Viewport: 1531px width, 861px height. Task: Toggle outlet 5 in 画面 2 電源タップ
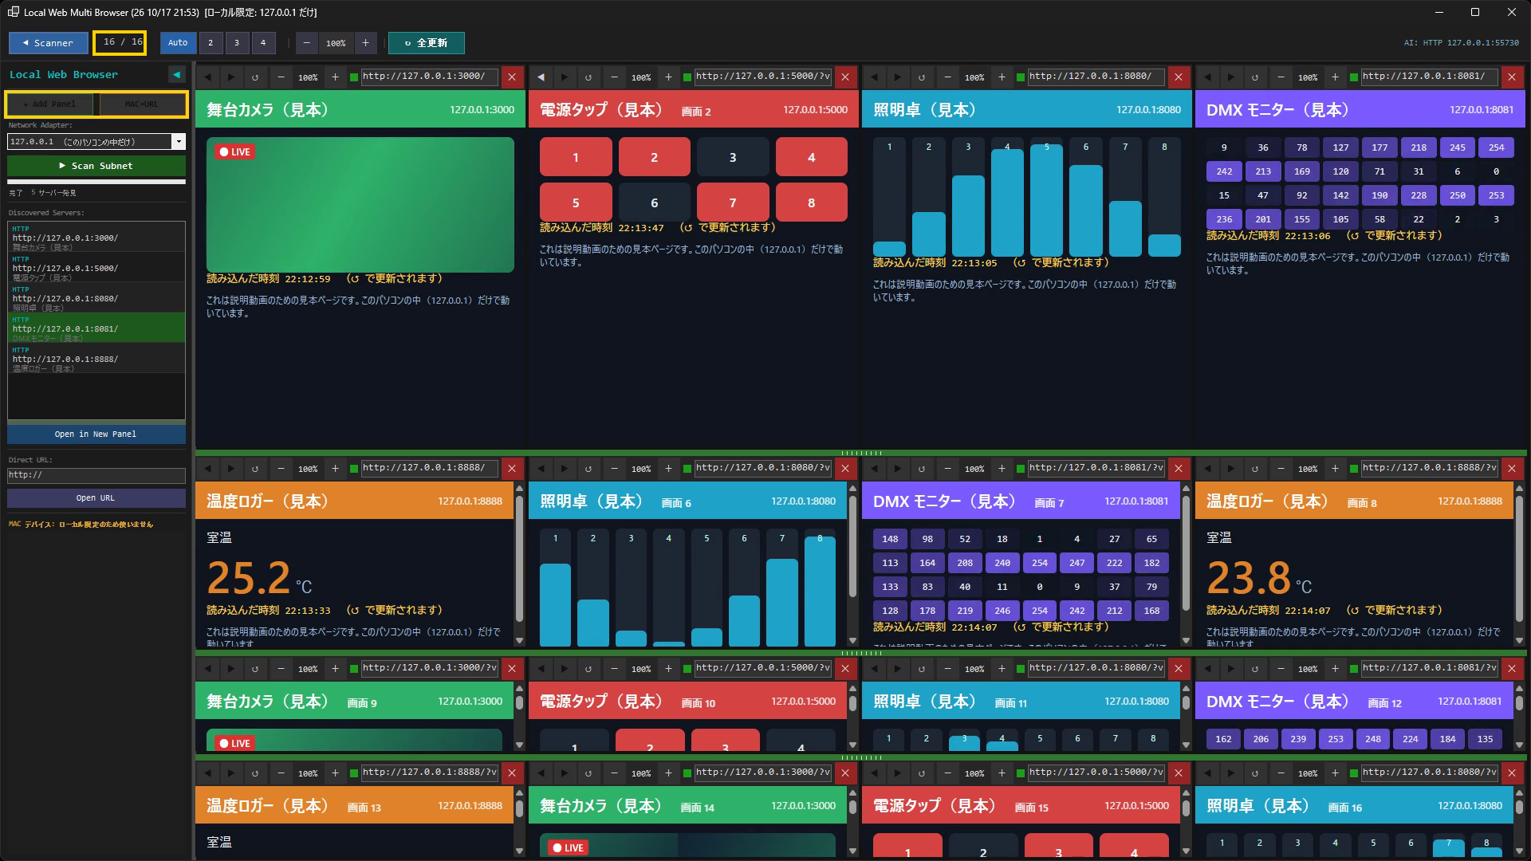tap(576, 202)
